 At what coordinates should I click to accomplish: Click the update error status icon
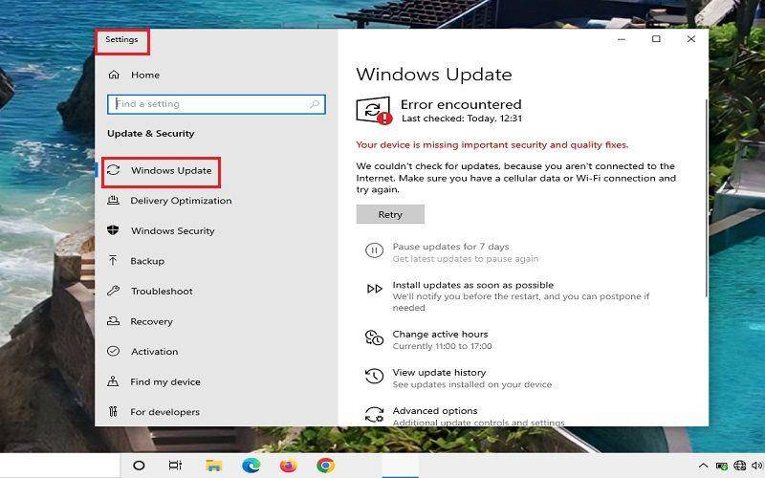click(x=374, y=110)
